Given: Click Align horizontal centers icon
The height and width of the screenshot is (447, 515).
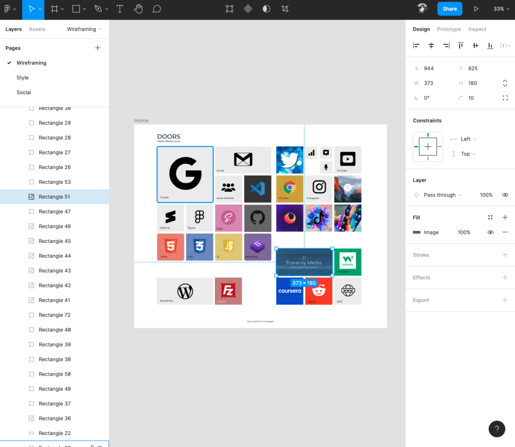Looking at the screenshot, I should tap(431, 46).
